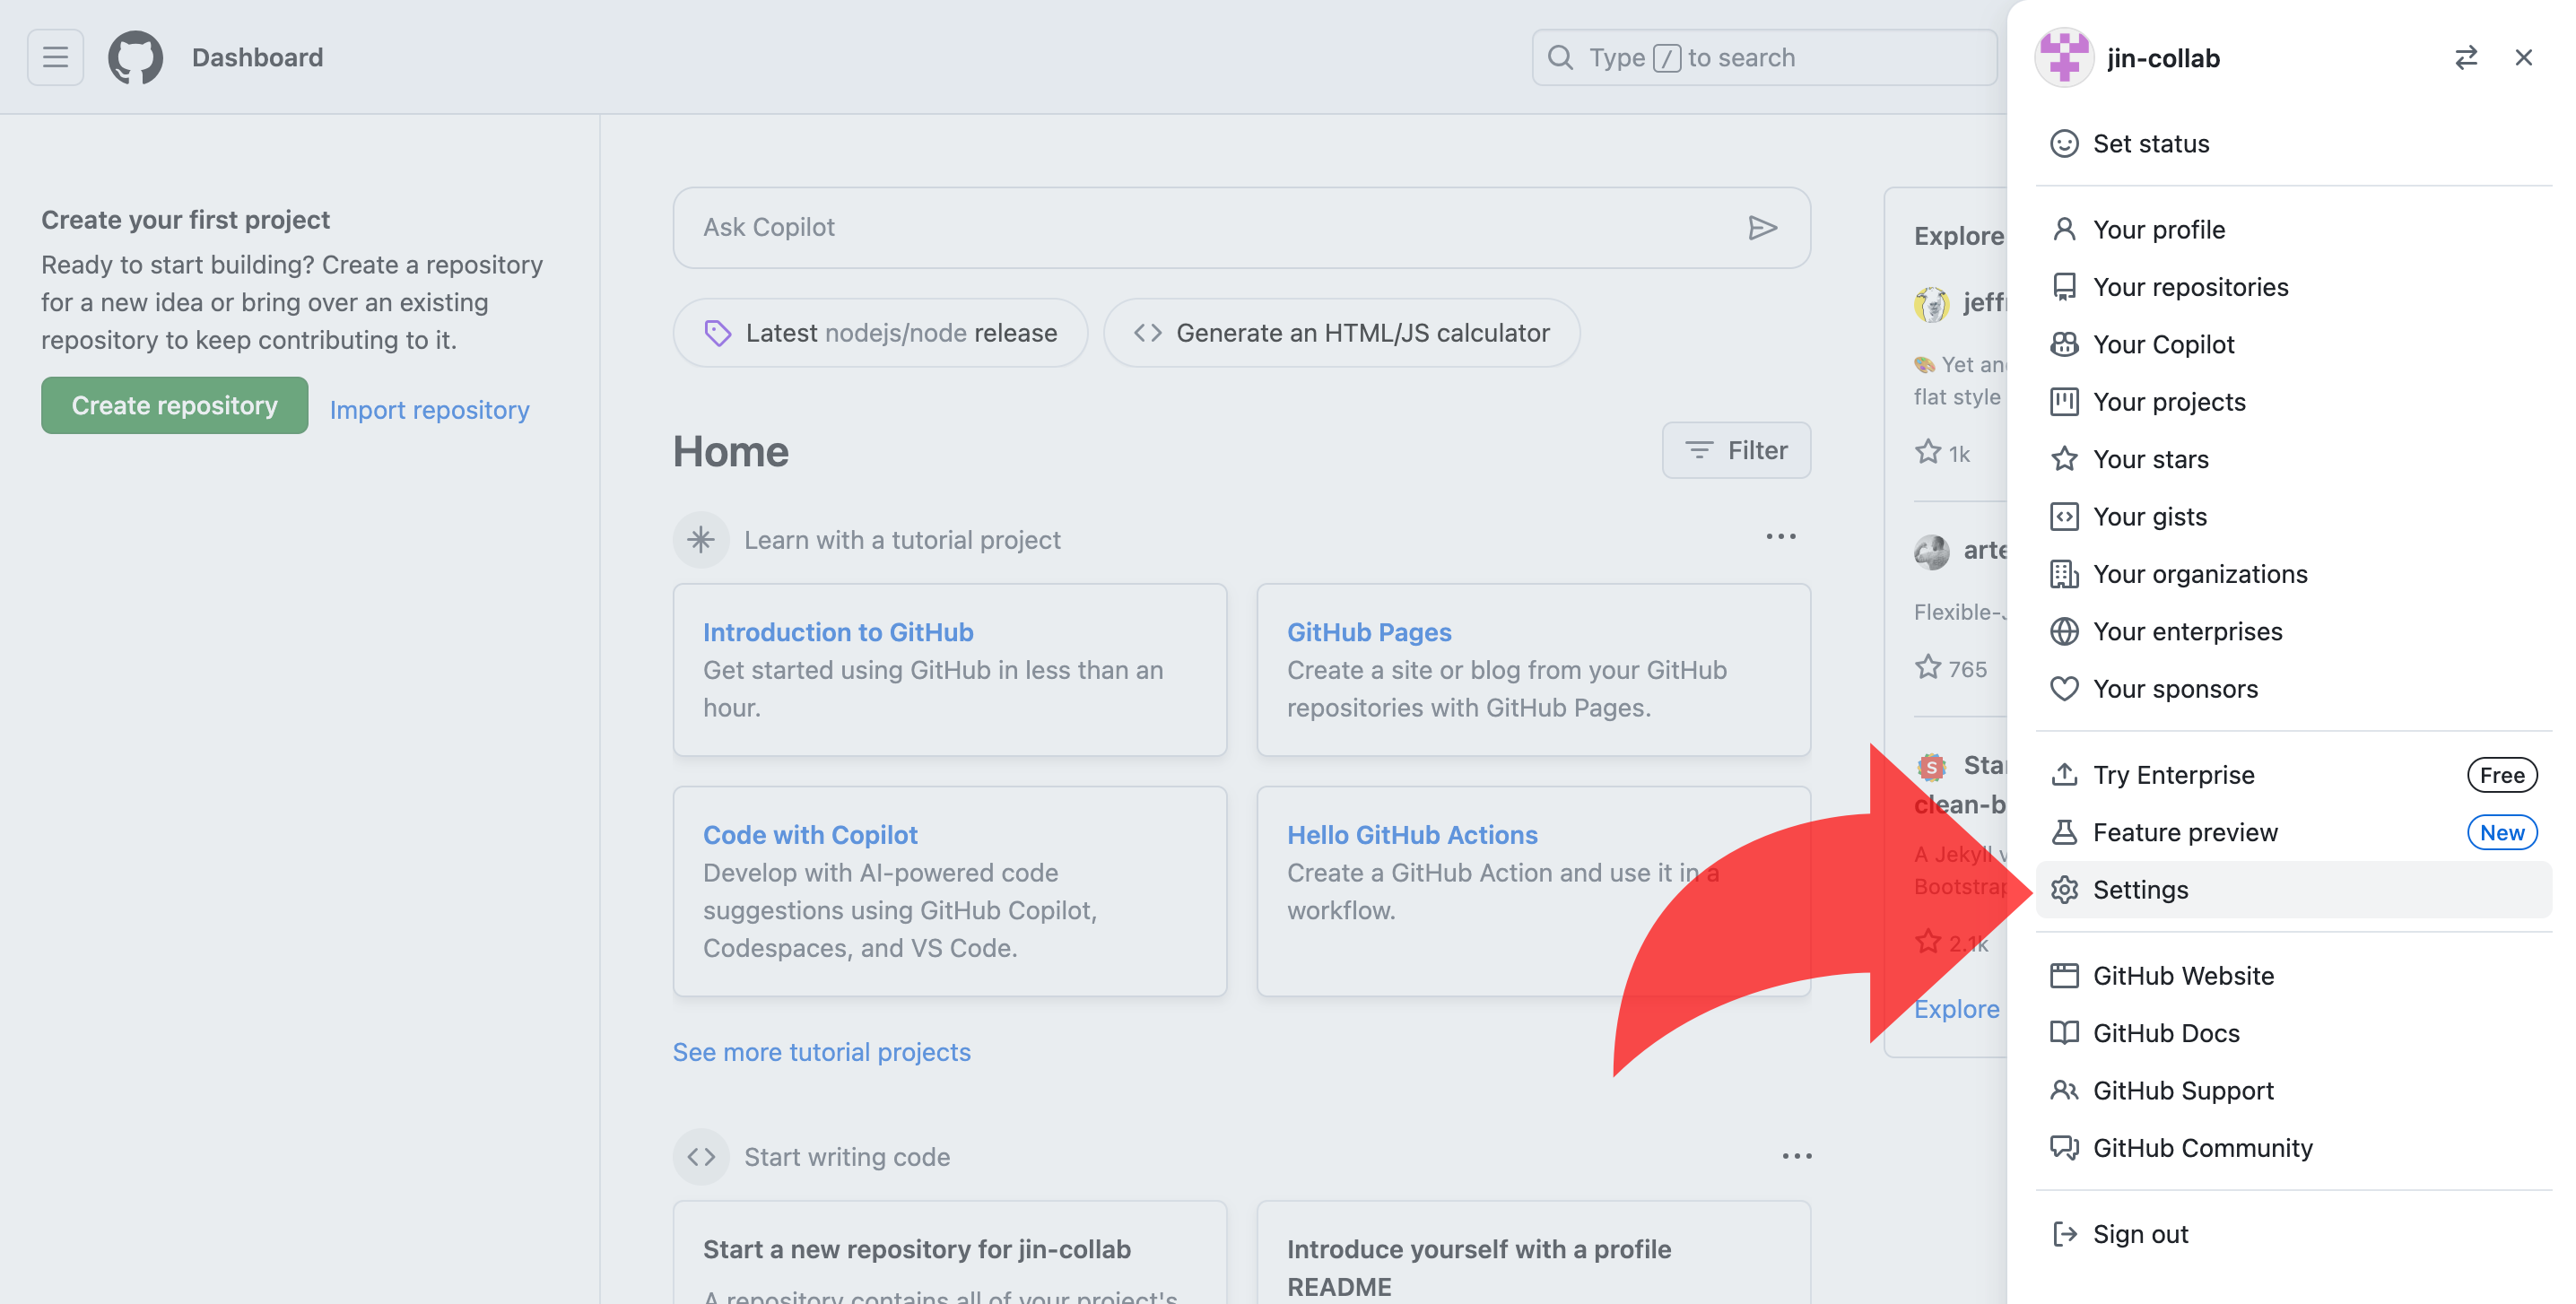This screenshot has width=2576, height=1304.
Task: Click the Latest nodejs/node release suggestion chip
Action: pos(880,333)
